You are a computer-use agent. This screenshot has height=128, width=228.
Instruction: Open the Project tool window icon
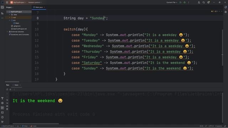pyautogui.click(x=2, y=7)
